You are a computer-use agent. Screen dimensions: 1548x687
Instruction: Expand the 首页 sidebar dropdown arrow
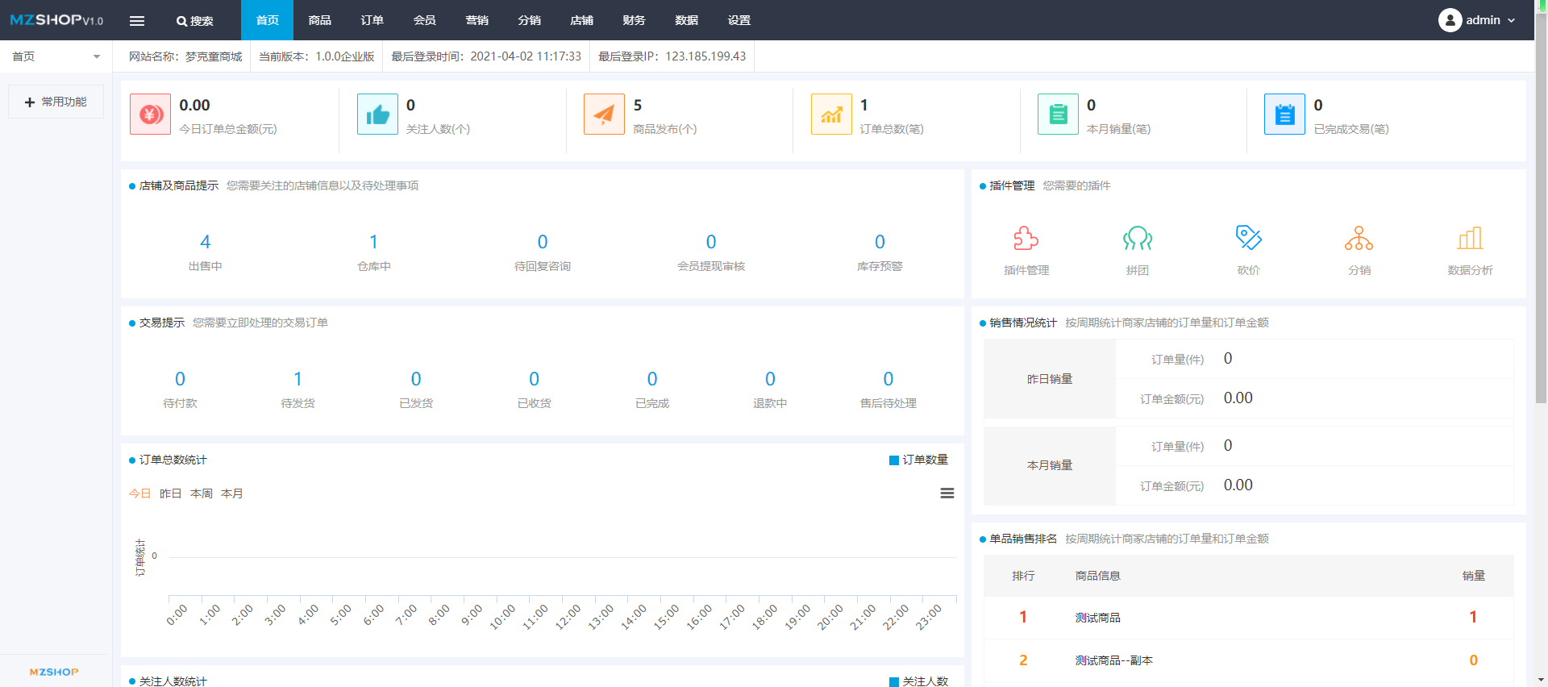click(97, 56)
